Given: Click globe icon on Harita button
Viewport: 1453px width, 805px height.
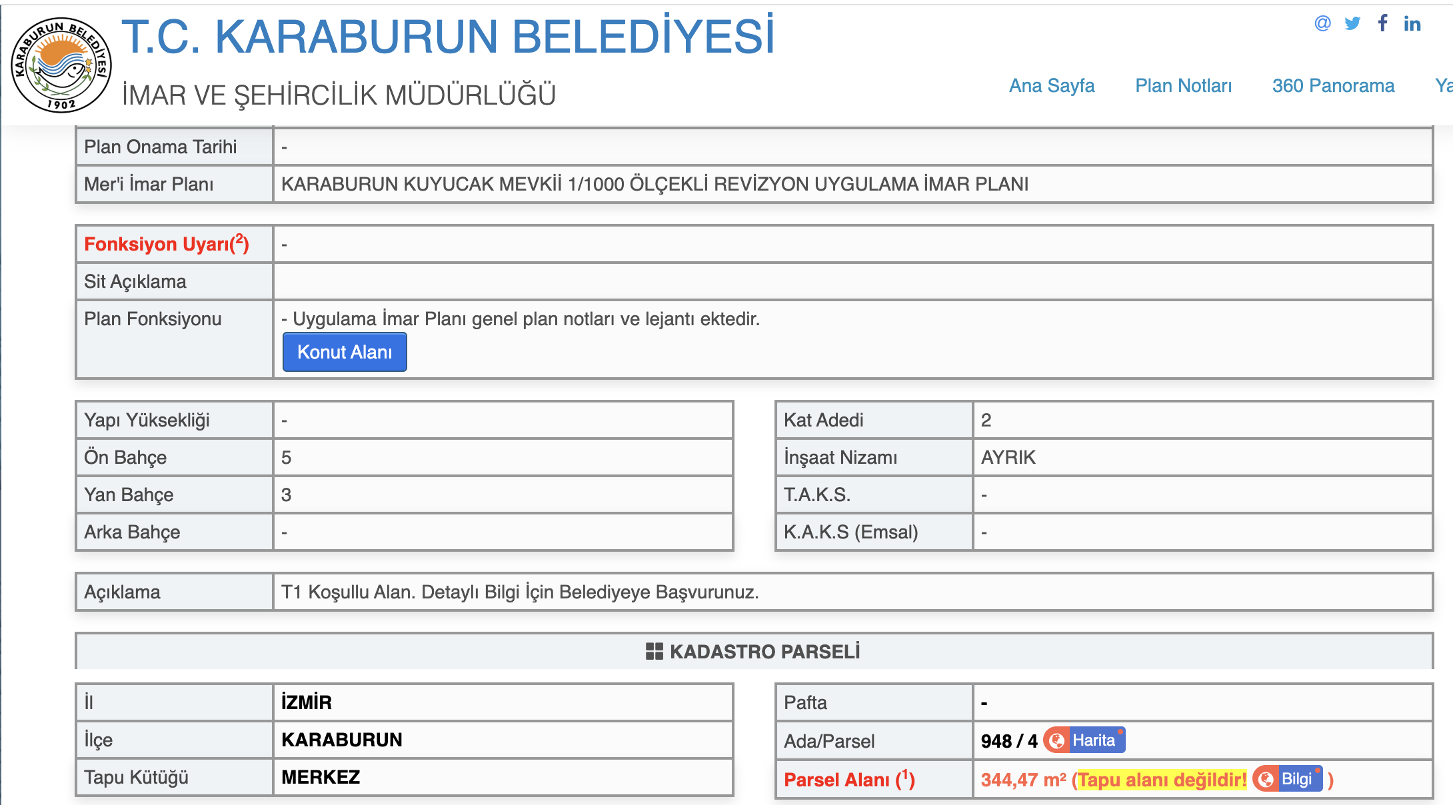Looking at the screenshot, I should tap(1056, 740).
